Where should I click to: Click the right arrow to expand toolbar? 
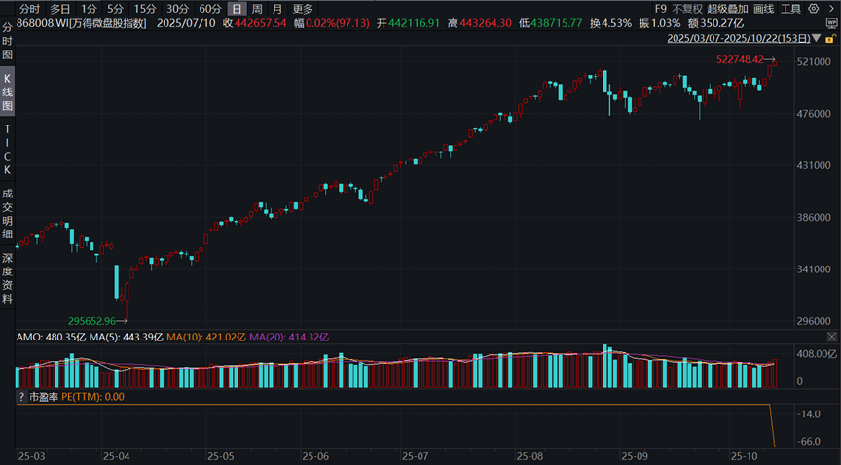point(831,8)
